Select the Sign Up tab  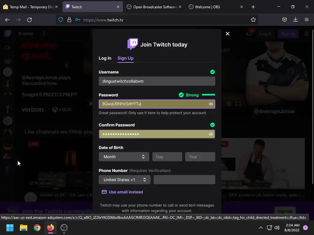125,58
